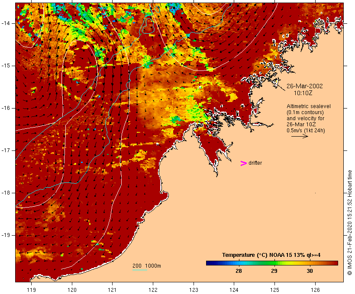The height and width of the screenshot is (294, 355).
Task: Click the 'and velocity for' text line
Action: [305, 118]
